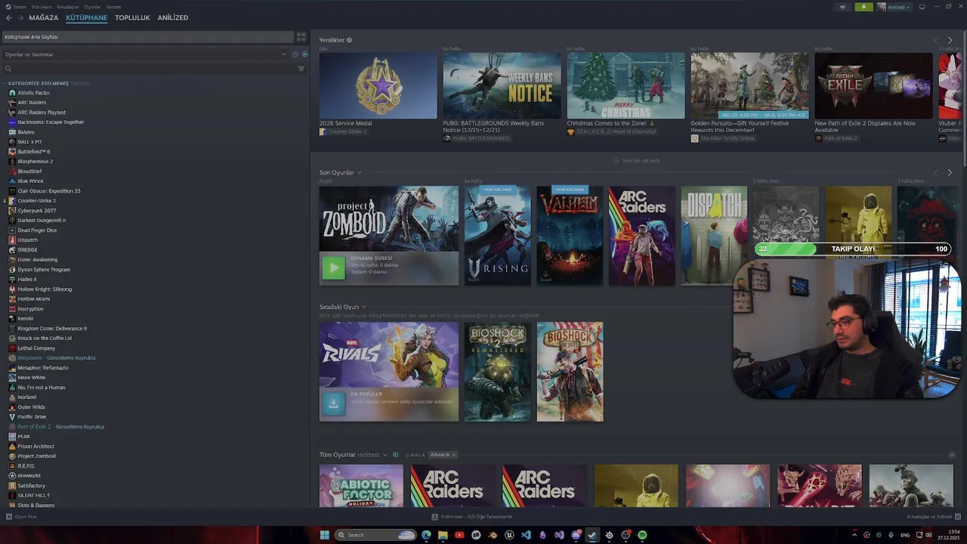Image resolution: width=967 pixels, height=544 pixels.
Task: Open the downloads icon in bottom bar
Action: (434, 517)
